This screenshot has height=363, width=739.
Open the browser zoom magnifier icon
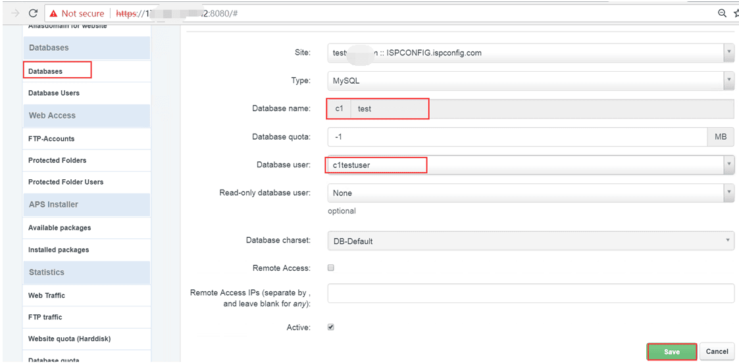[722, 13]
